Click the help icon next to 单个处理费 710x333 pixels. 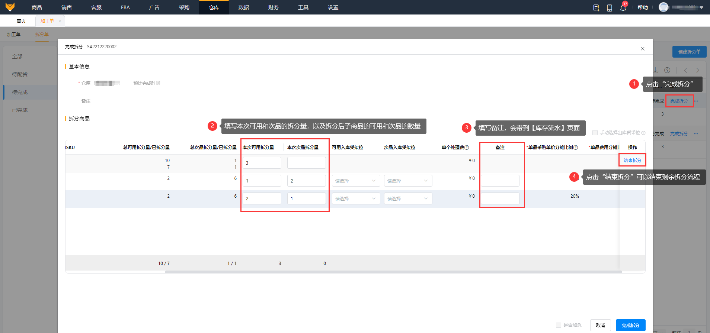coord(467,148)
